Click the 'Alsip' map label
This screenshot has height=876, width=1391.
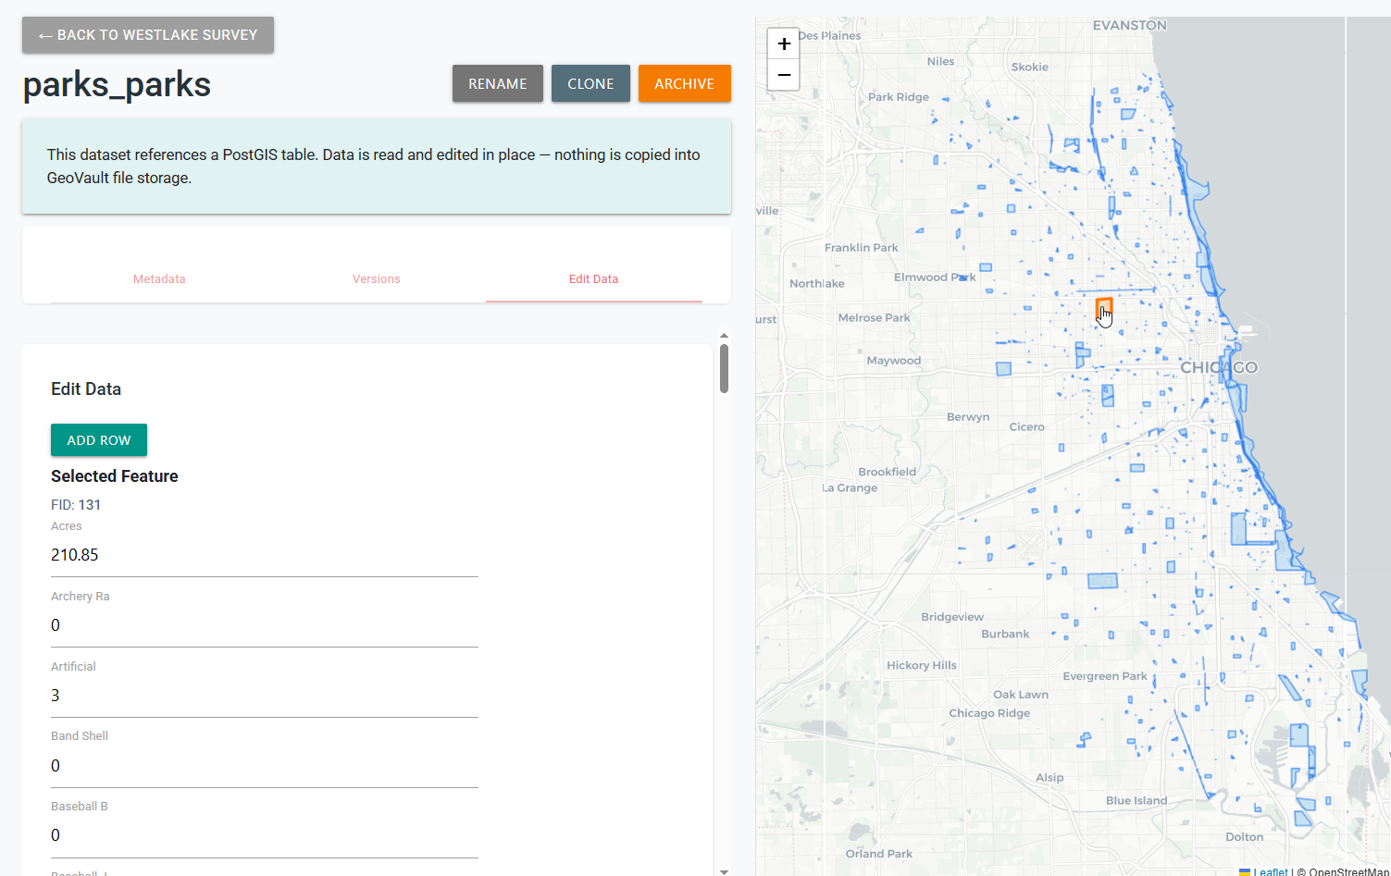click(1049, 778)
